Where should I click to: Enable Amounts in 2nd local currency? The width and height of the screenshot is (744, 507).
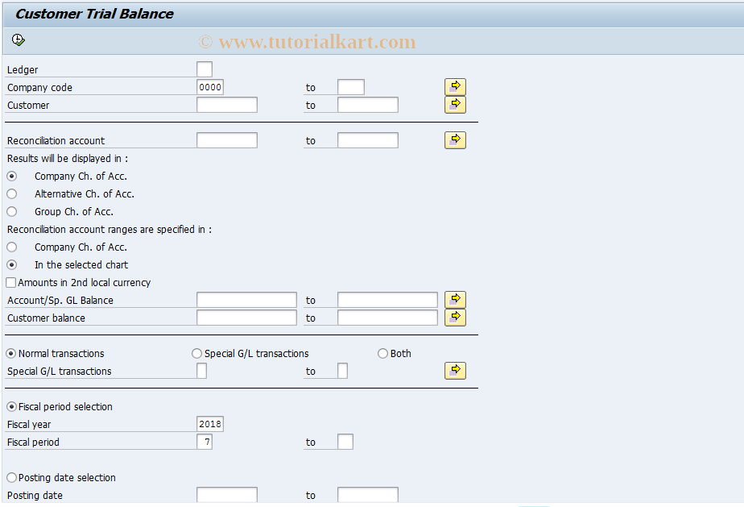(x=11, y=282)
